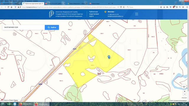This screenshot has height=106, width=189.
Task: Click the Найти search button
Action: (x=52, y=27)
